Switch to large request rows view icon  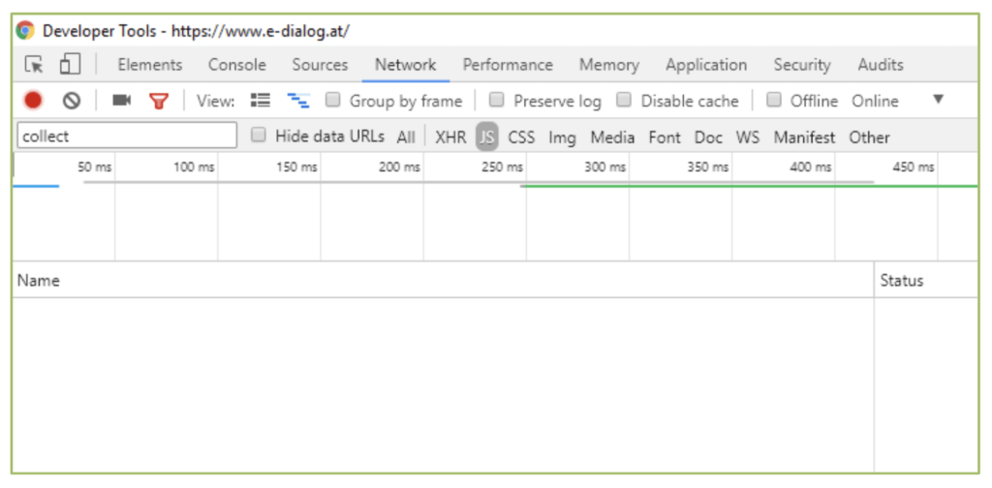260,101
